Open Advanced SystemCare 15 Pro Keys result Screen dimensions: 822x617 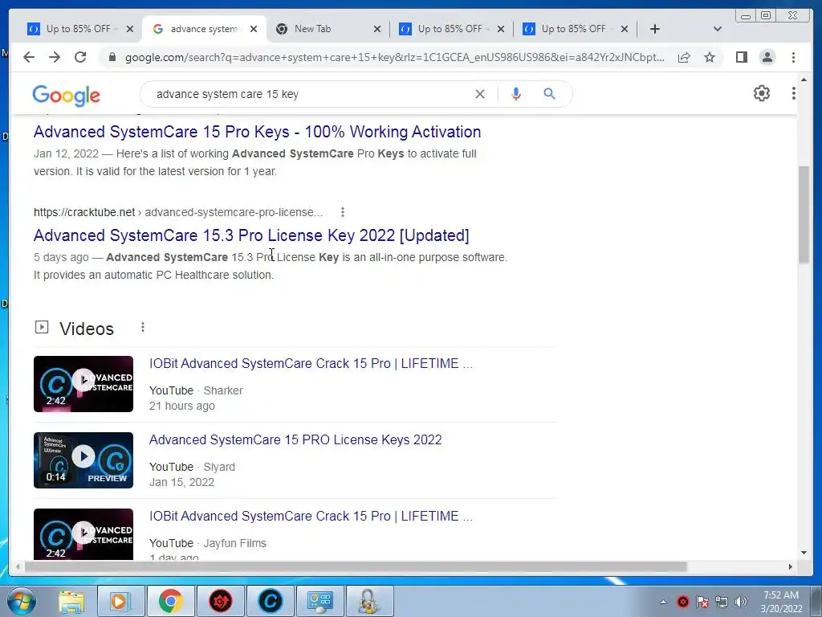[x=257, y=132]
